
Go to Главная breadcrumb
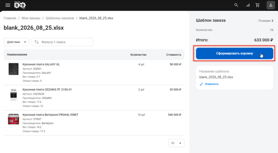pyautogui.click(x=10, y=18)
